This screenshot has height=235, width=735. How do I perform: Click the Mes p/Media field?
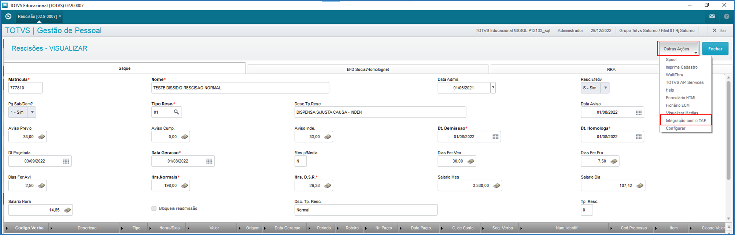coord(300,161)
